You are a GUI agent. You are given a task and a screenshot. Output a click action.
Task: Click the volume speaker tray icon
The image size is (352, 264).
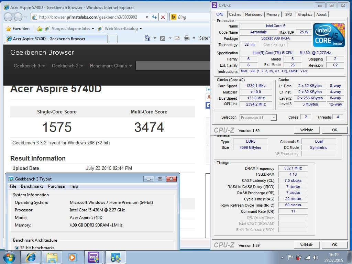[316, 257]
